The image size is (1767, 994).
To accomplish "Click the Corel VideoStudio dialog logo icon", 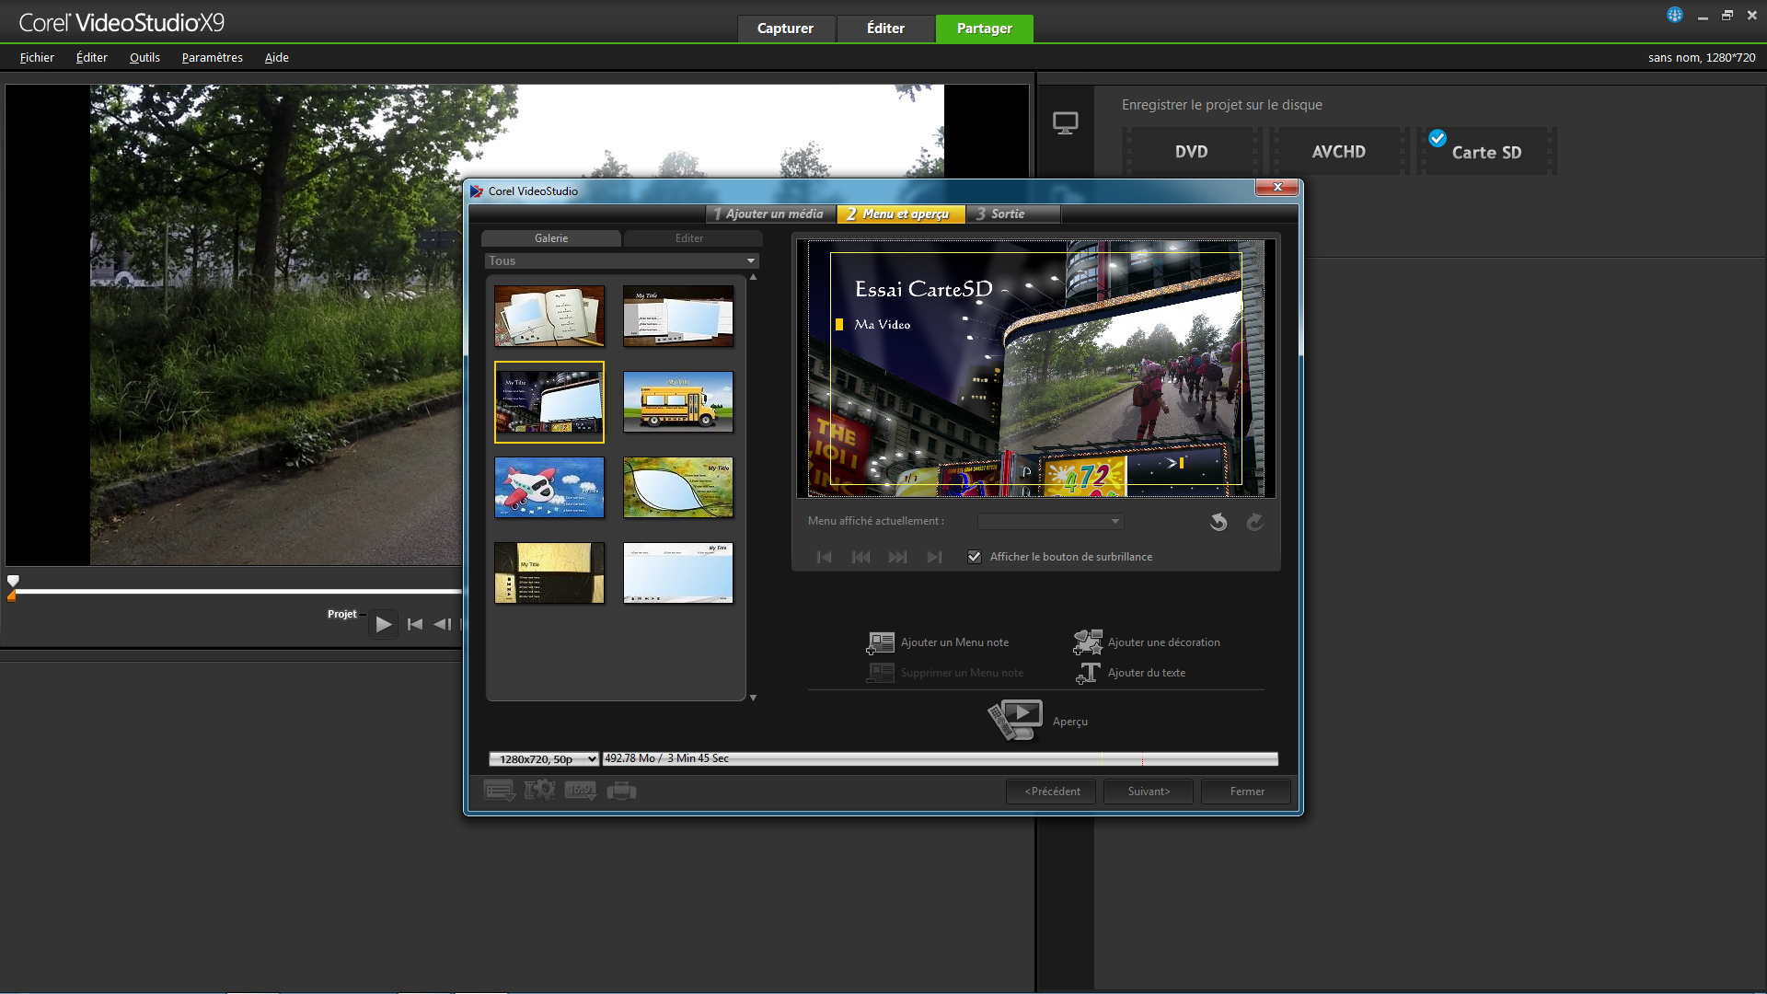I will (477, 191).
